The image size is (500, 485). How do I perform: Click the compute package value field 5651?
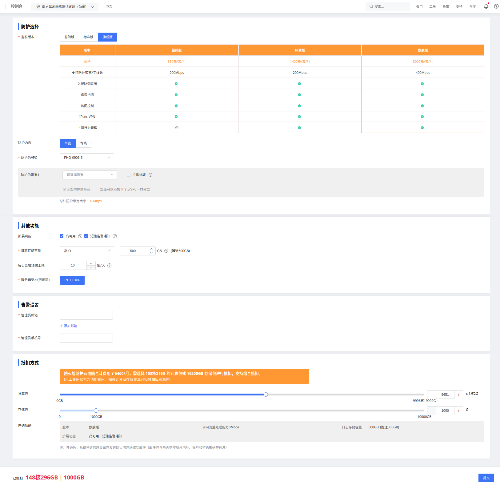click(x=445, y=395)
